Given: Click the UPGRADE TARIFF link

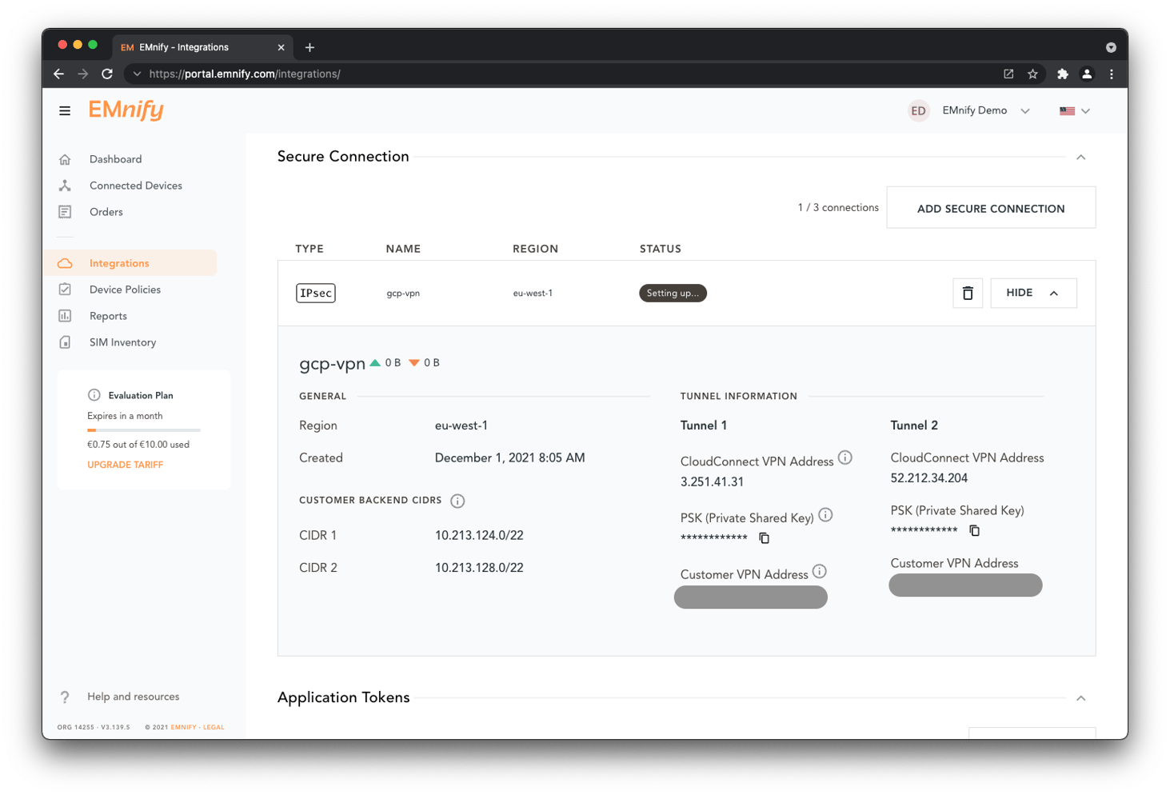Looking at the screenshot, I should pyautogui.click(x=125, y=464).
